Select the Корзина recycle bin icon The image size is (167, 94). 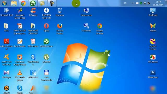click(x=60, y=12)
